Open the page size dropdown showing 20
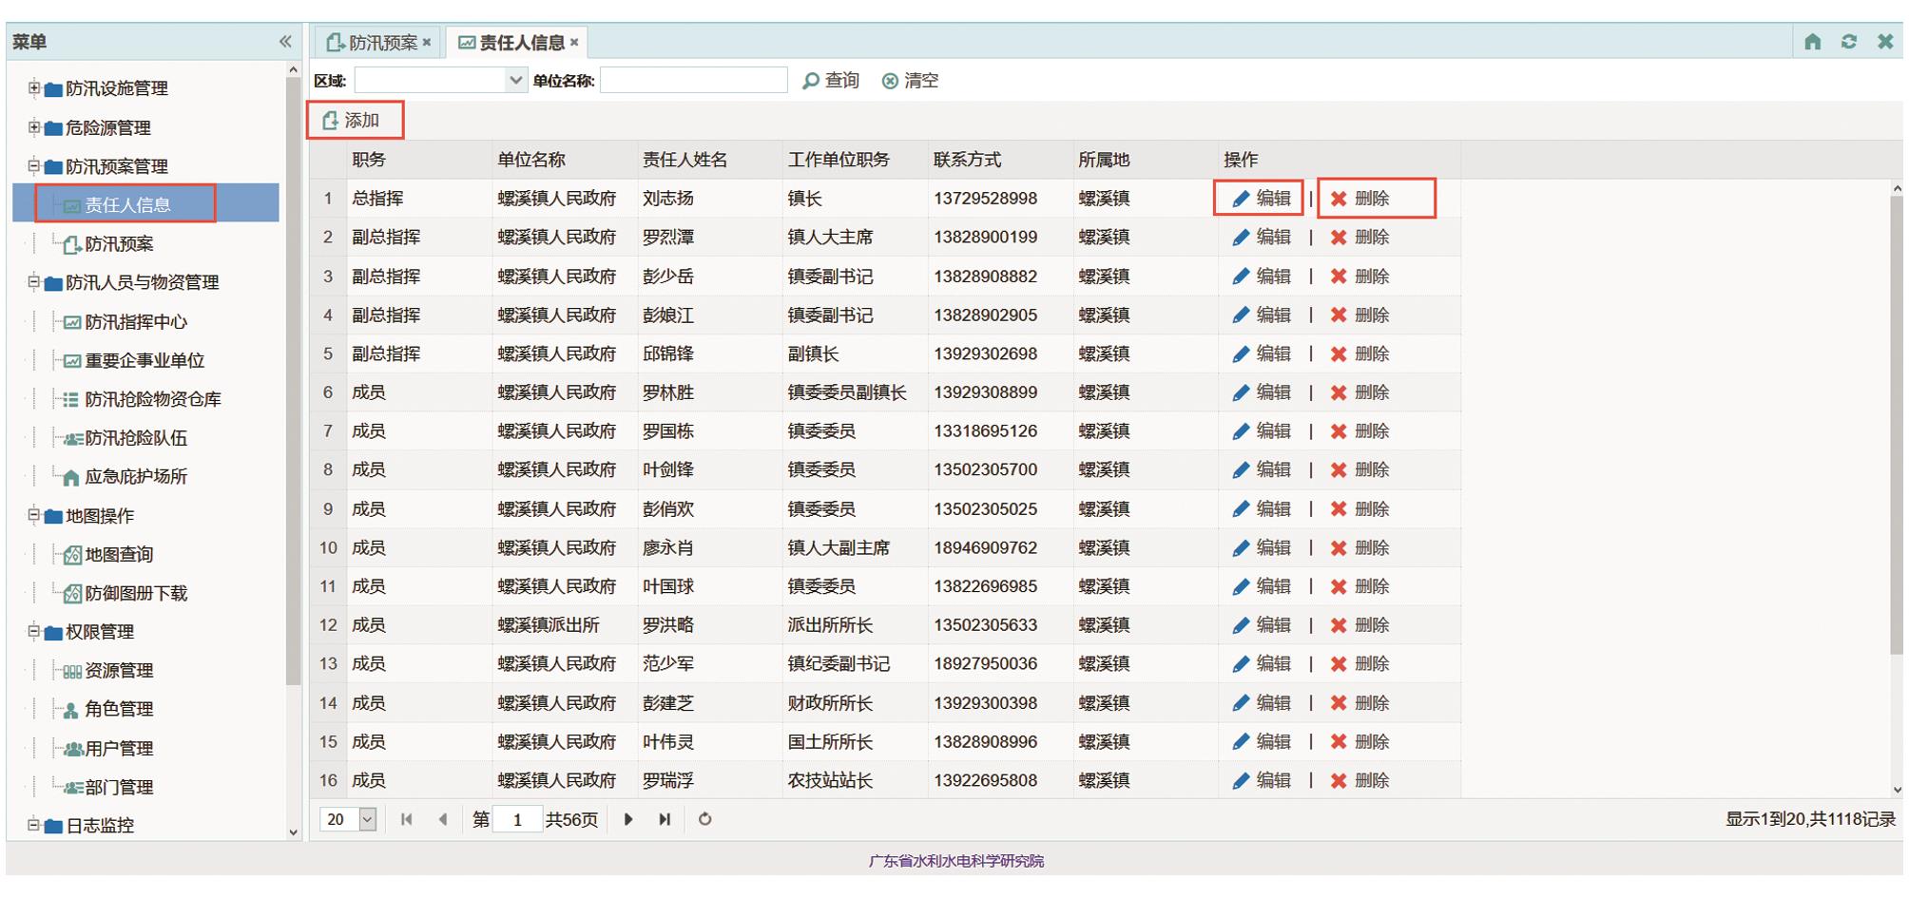Viewport: 1909px width, 898px height. click(x=368, y=819)
